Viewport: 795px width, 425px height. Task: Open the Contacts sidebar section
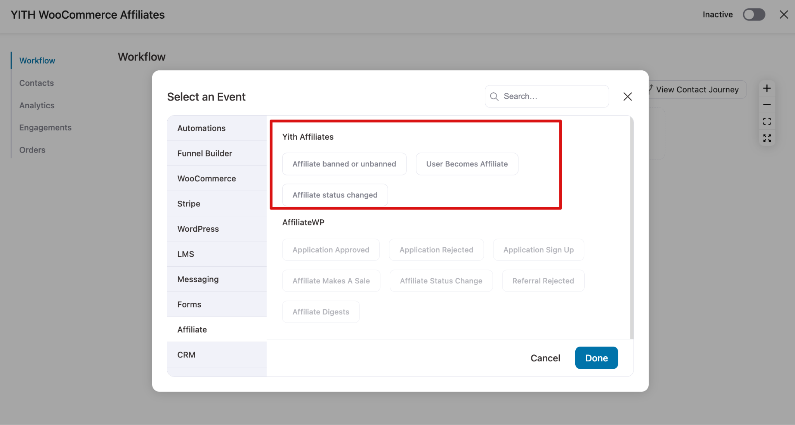pyautogui.click(x=36, y=83)
